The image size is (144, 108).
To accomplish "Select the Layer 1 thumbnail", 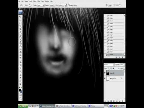I will (108, 73).
